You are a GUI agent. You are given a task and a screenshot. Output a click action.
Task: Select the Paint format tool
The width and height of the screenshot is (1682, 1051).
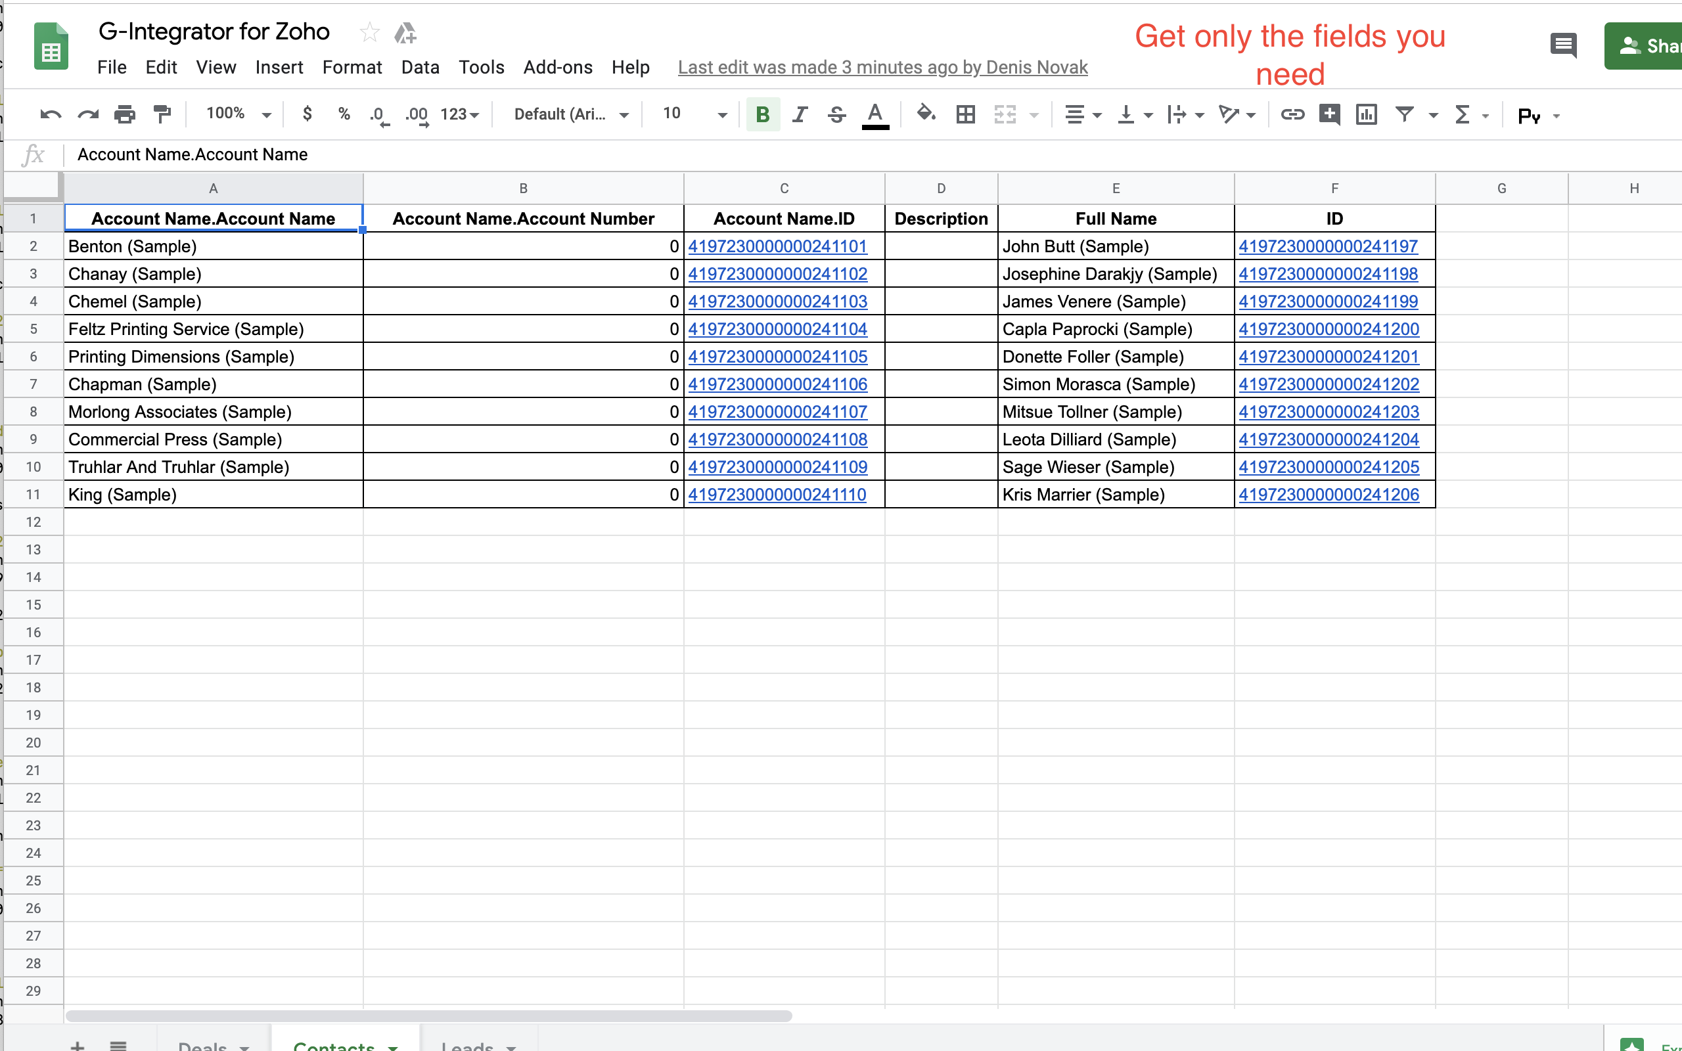pyautogui.click(x=163, y=115)
